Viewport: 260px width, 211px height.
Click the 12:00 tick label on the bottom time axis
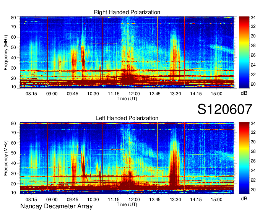[x=134, y=200]
